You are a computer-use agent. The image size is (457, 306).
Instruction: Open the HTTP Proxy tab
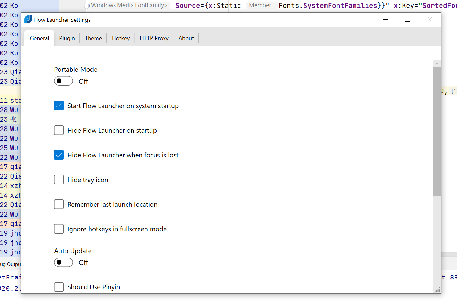pos(154,38)
